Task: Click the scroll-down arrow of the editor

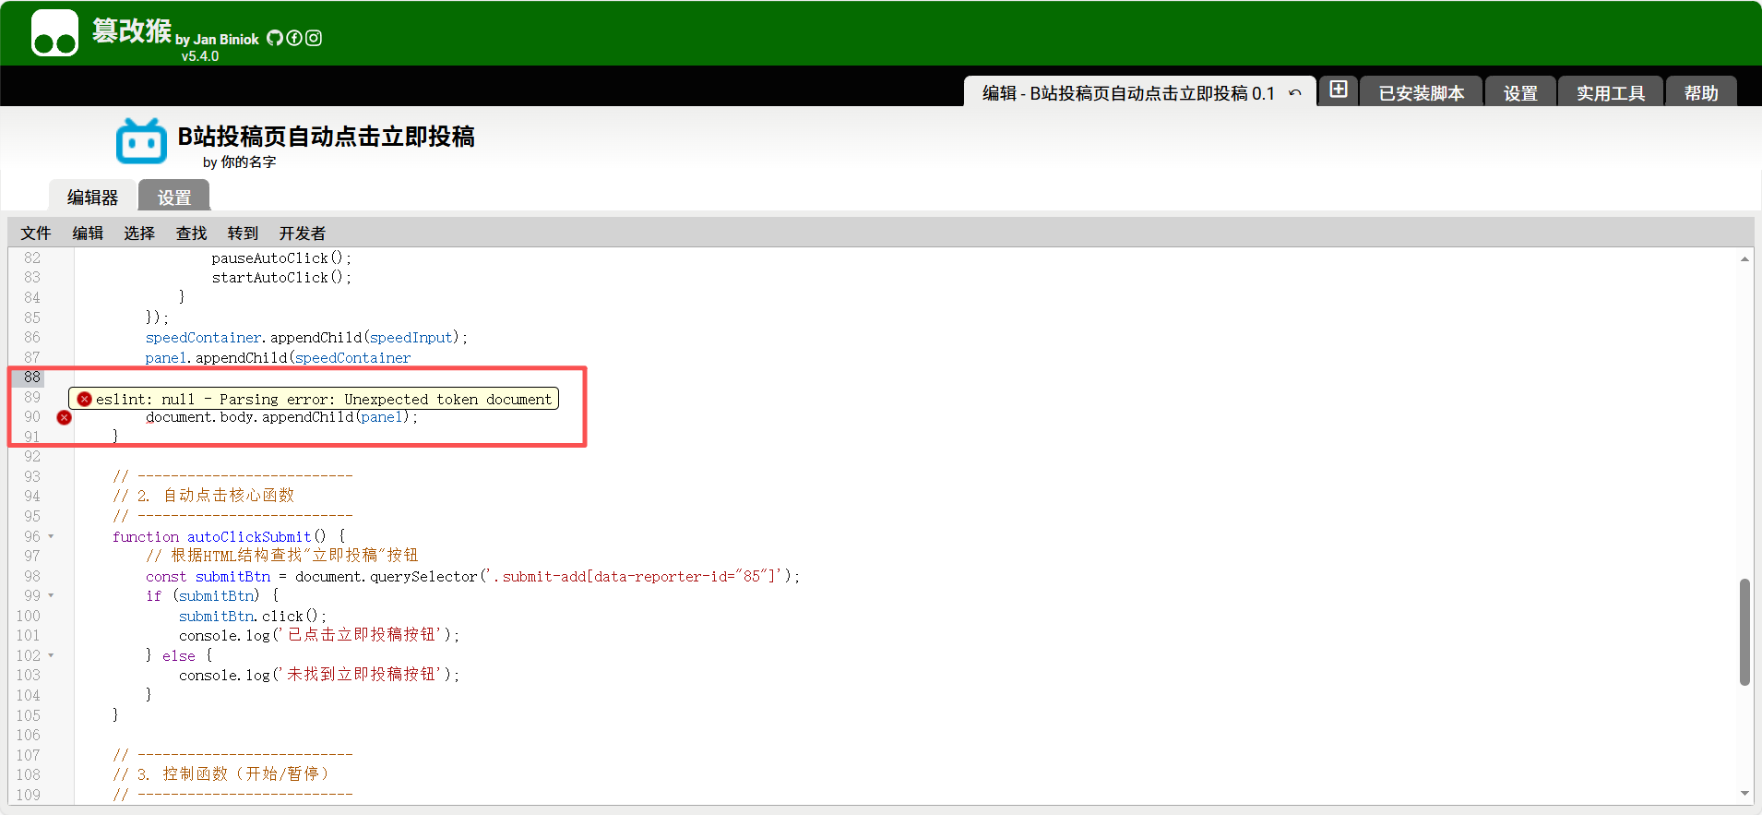Action: [x=1744, y=794]
